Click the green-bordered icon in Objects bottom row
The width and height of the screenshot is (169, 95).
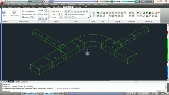pyautogui.click(x=119, y=16)
